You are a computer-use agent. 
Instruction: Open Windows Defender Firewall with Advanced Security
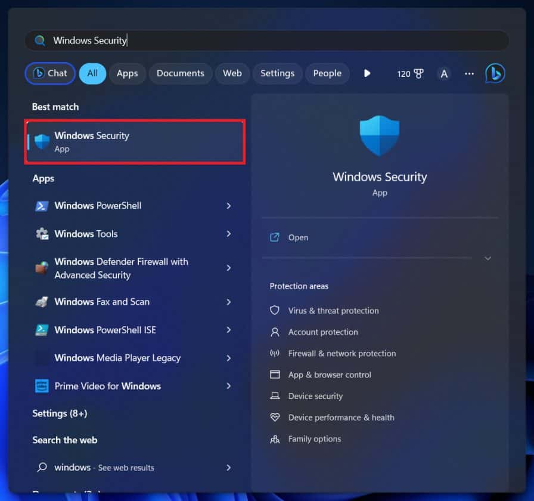(121, 269)
